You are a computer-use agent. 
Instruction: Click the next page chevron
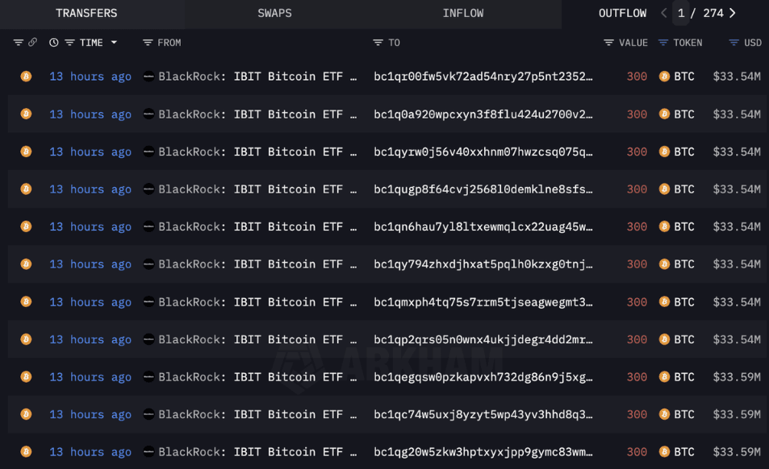point(731,13)
